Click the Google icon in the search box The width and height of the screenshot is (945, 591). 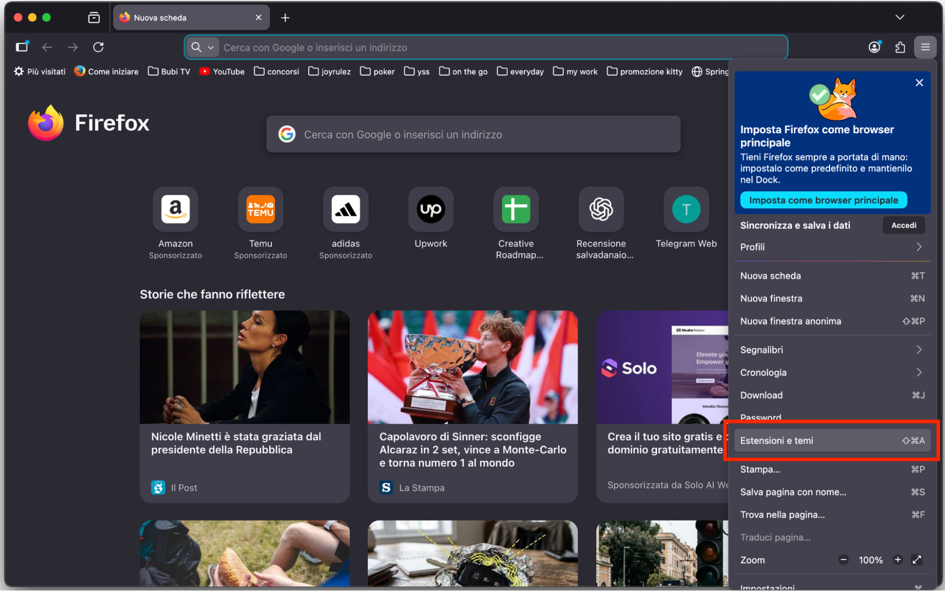tap(287, 134)
